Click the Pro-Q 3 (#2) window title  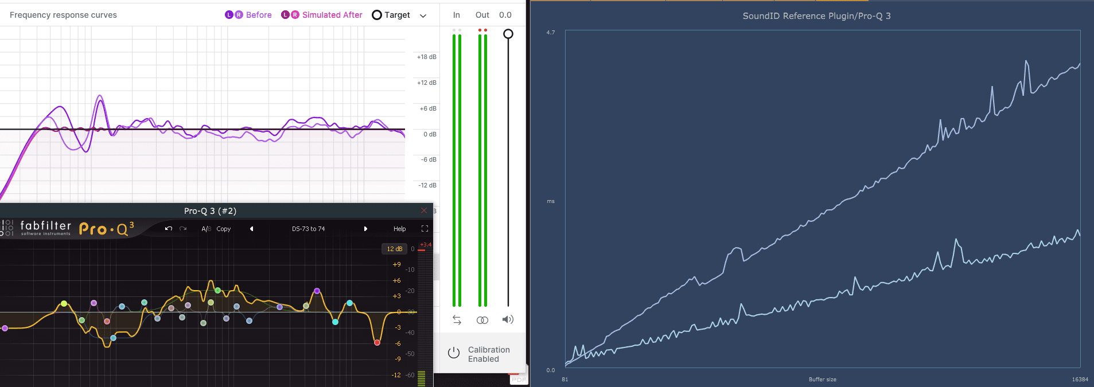210,211
